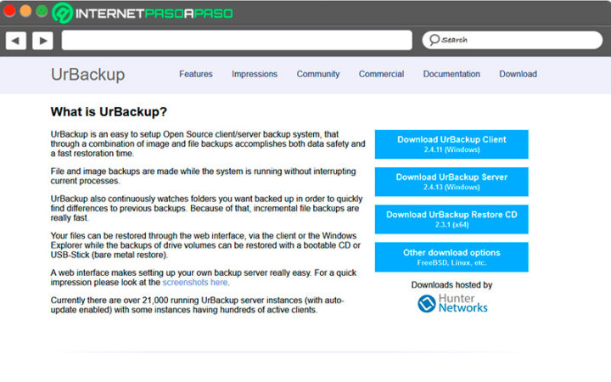Click the browser forward arrow button
Viewport: 611px width, 382px height.
pos(42,40)
